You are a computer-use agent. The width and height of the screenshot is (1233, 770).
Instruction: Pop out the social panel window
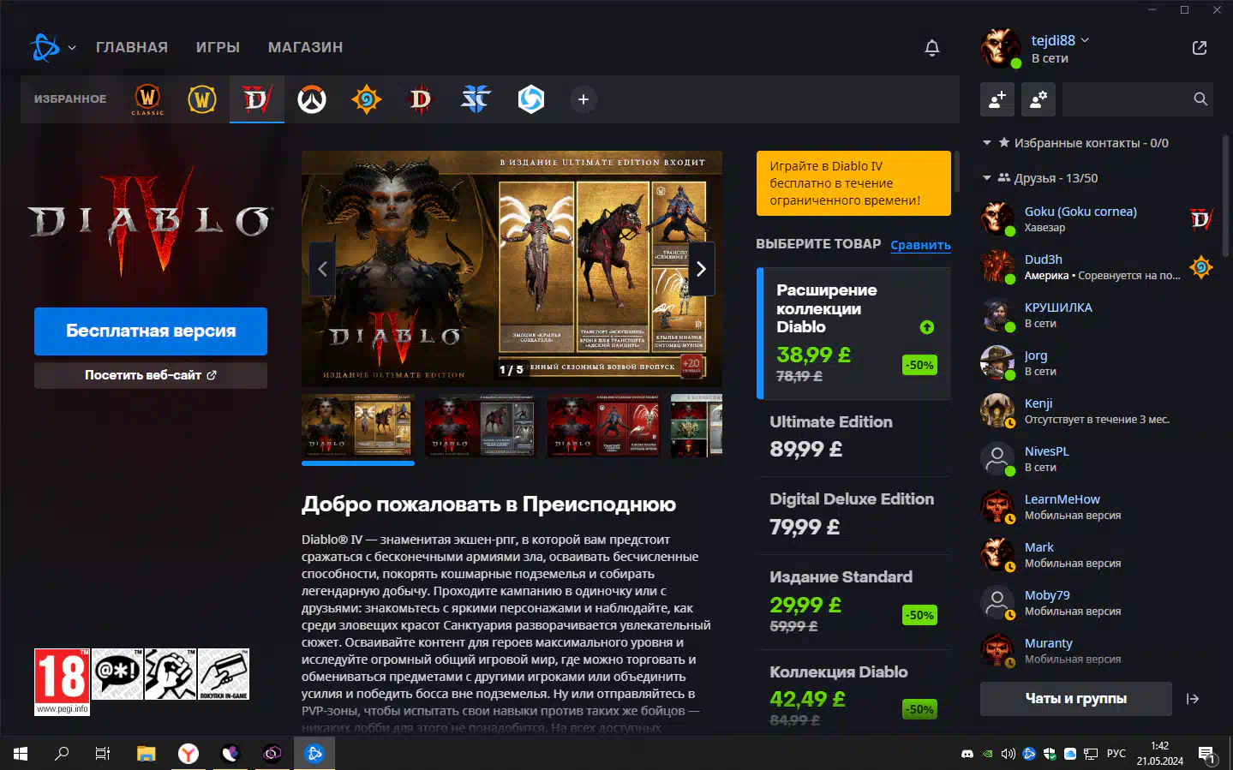click(x=1200, y=48)
